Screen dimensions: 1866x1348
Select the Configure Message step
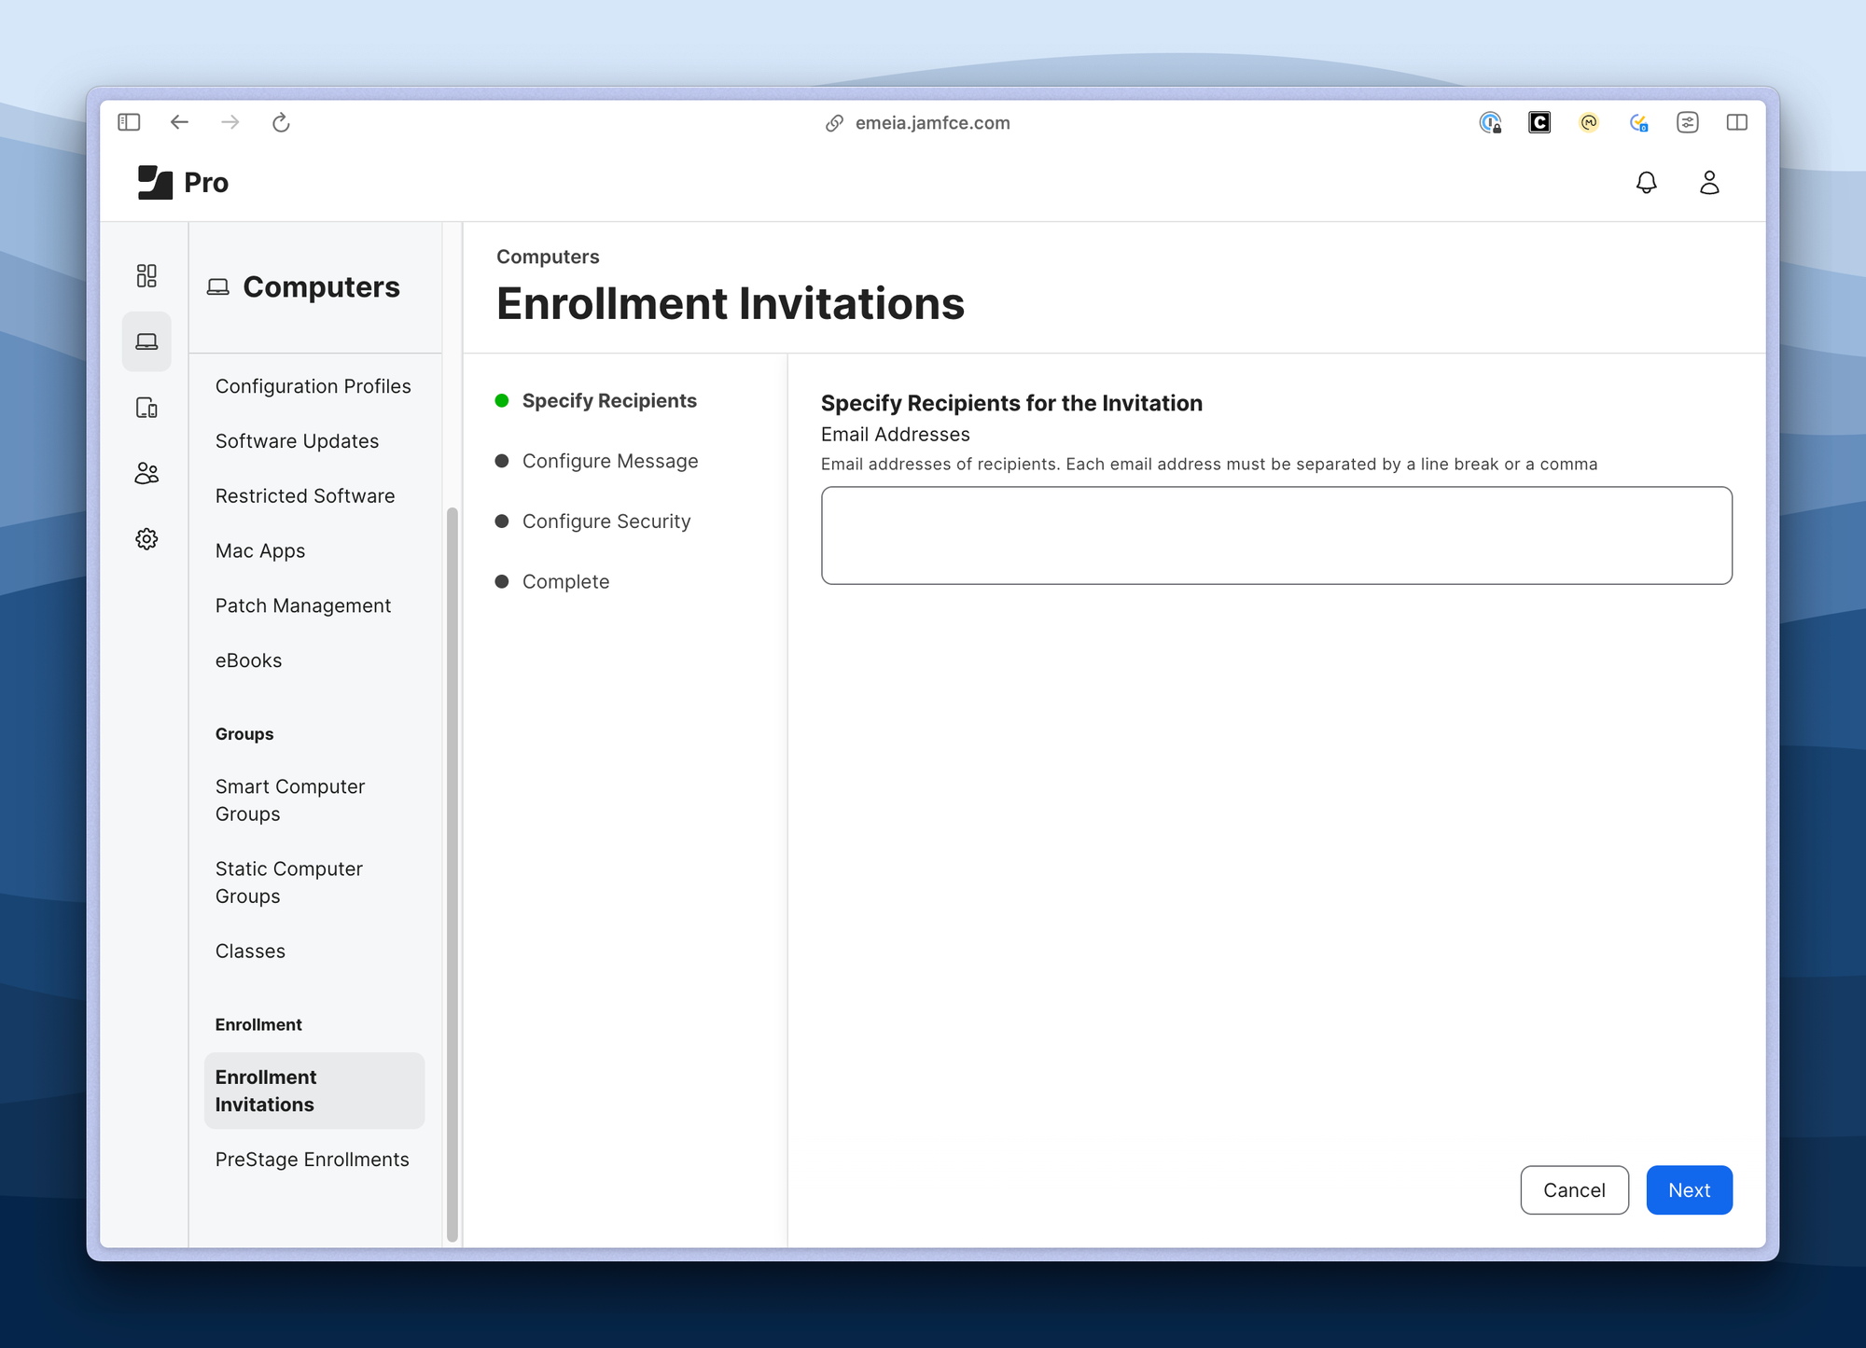(610, 461)
